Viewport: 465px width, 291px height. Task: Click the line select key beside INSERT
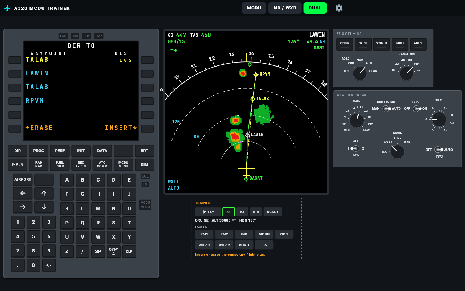(147, 128)
